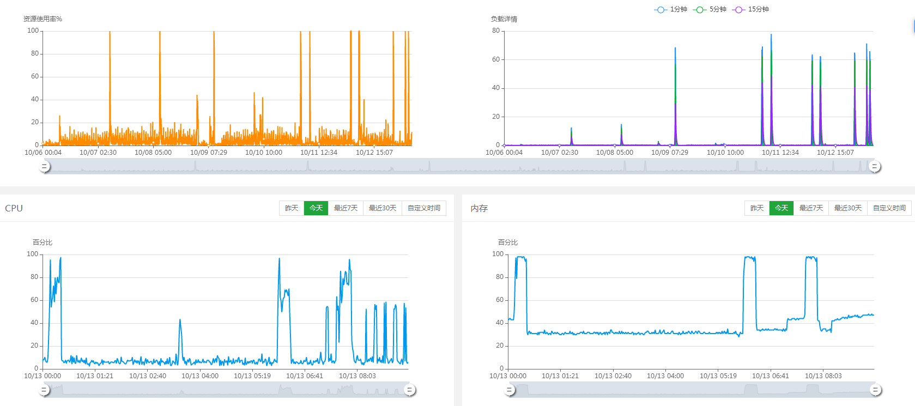Open 自定义时间 for the 内存 chart
The width and height of the screenshot is (915, 406).
(889, 208)
